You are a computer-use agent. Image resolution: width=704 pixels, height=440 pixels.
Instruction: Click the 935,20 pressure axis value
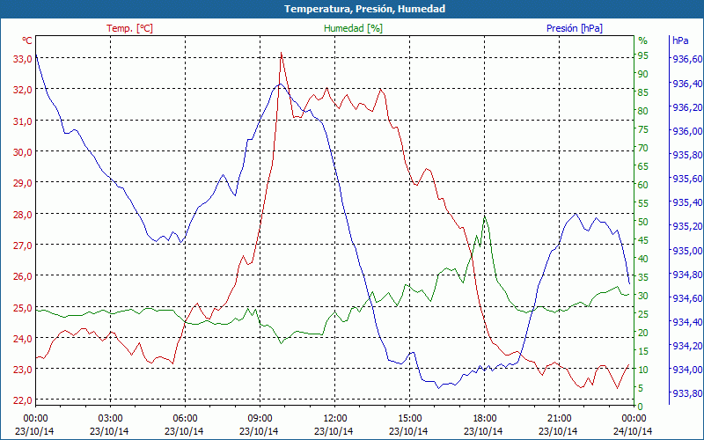coord(686,226)
